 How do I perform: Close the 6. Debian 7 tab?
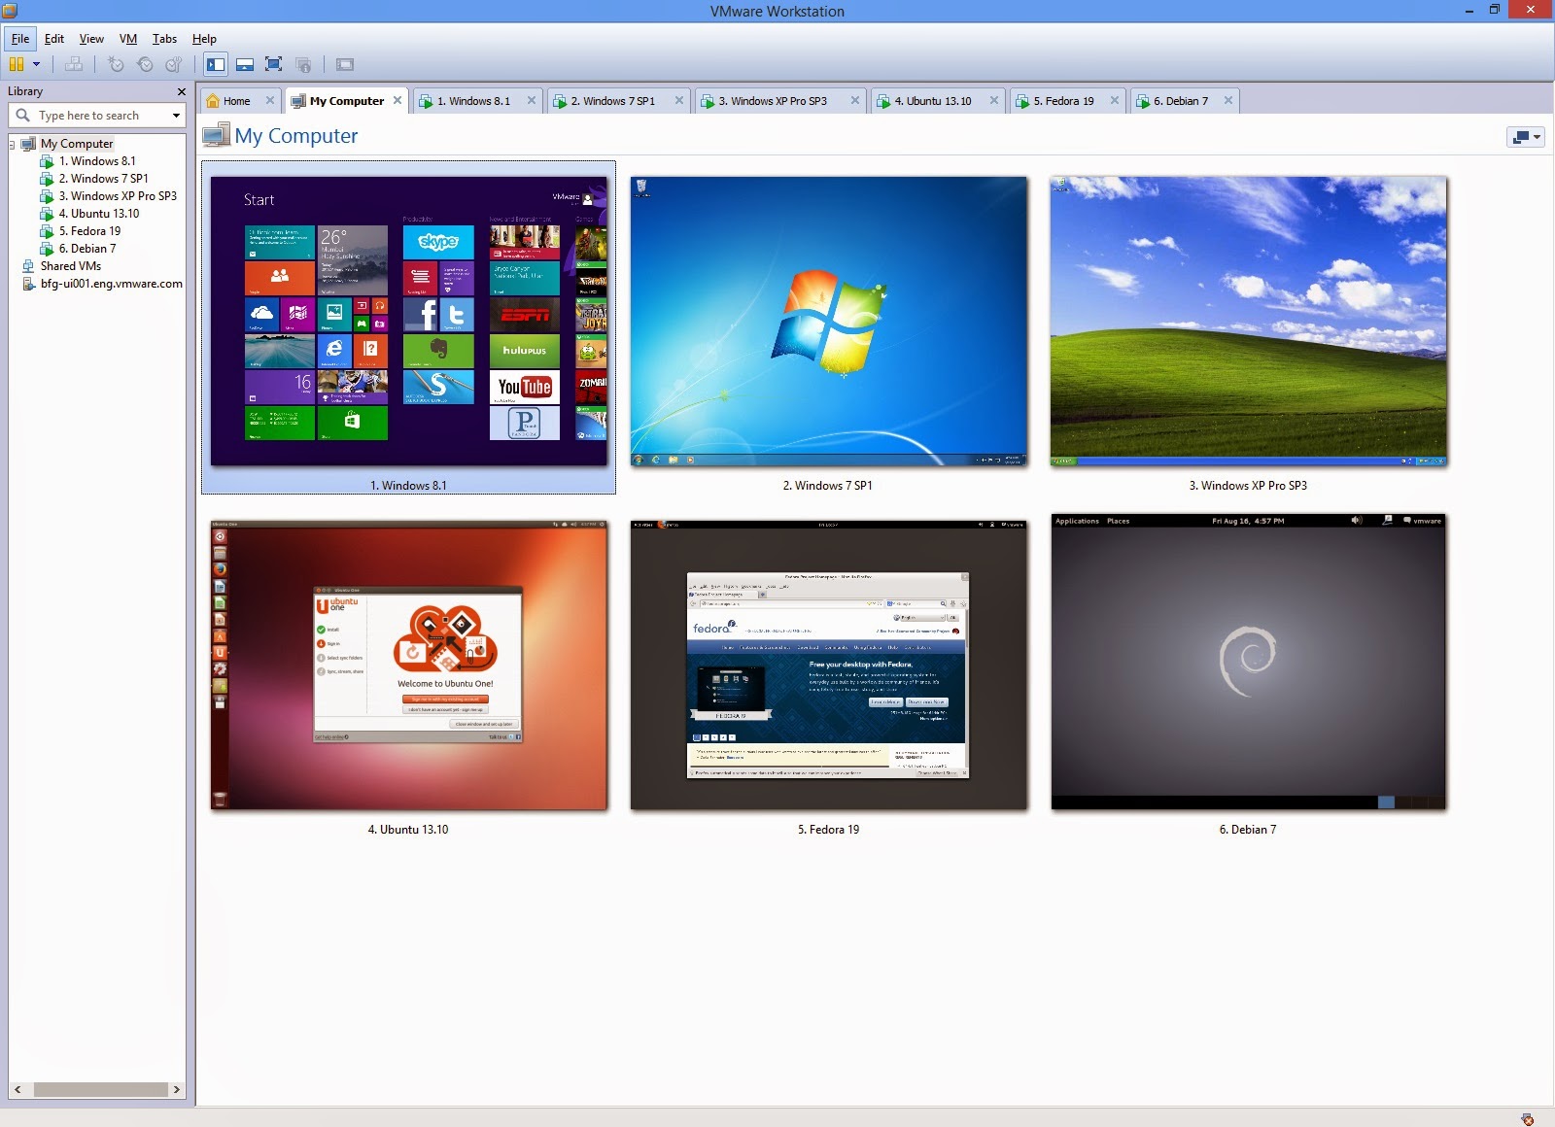tap(1228, 100)
